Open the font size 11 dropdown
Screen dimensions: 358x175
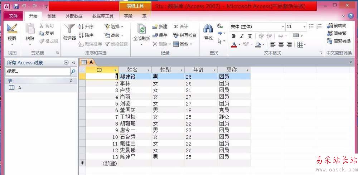click(x=304, y=27)
